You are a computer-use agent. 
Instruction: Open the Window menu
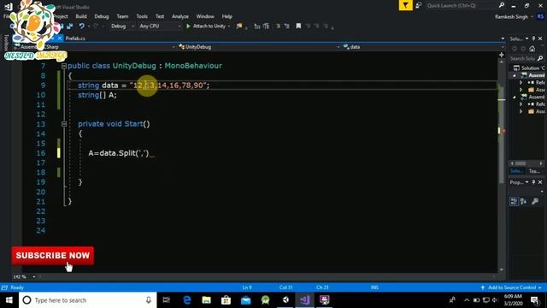(x=205, y=16)
